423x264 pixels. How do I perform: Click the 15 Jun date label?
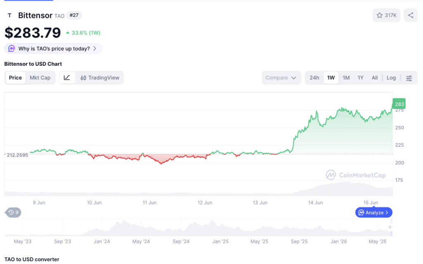[371, 203]
